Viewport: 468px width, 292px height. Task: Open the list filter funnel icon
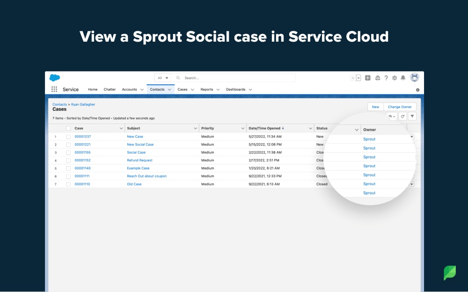412,117
